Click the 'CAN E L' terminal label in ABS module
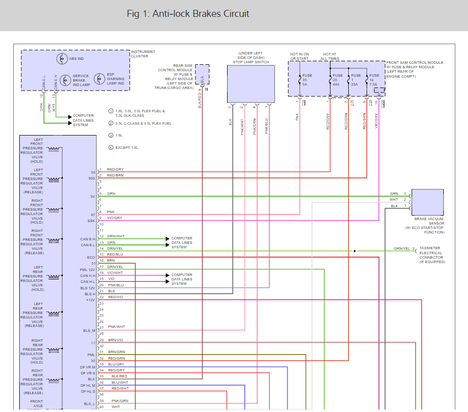 [x=88, y=245]
